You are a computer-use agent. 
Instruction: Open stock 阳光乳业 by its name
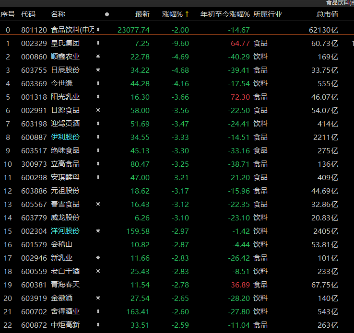(x=65, y=97)
